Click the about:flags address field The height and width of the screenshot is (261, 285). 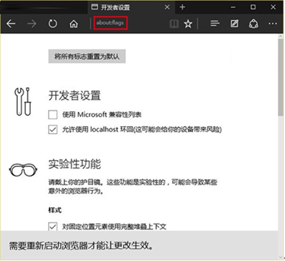click(x=110, y=23)
